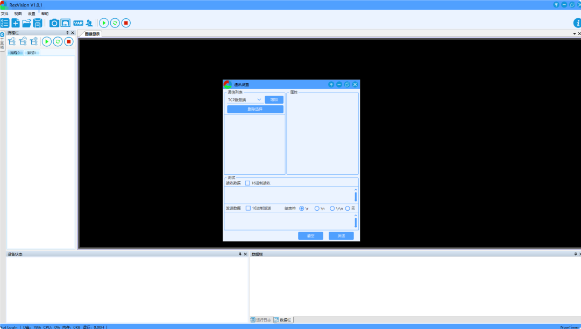Click the D盘: 78% status entry

(x=32, y=327)
